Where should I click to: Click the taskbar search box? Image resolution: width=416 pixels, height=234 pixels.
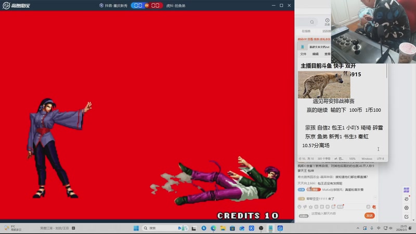click(165, 228)
